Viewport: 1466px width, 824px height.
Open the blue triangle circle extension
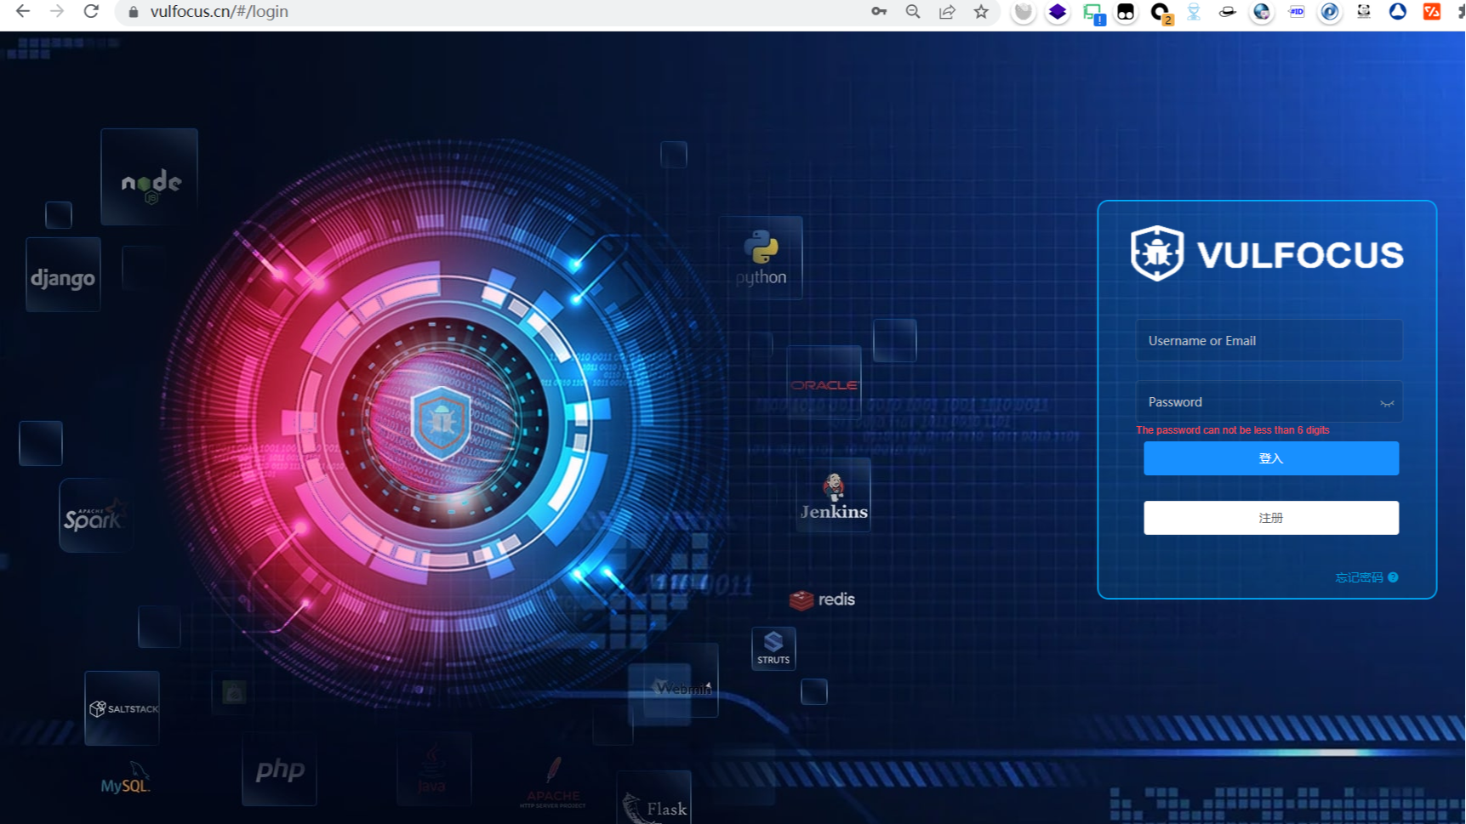(x=1398, y=12)
